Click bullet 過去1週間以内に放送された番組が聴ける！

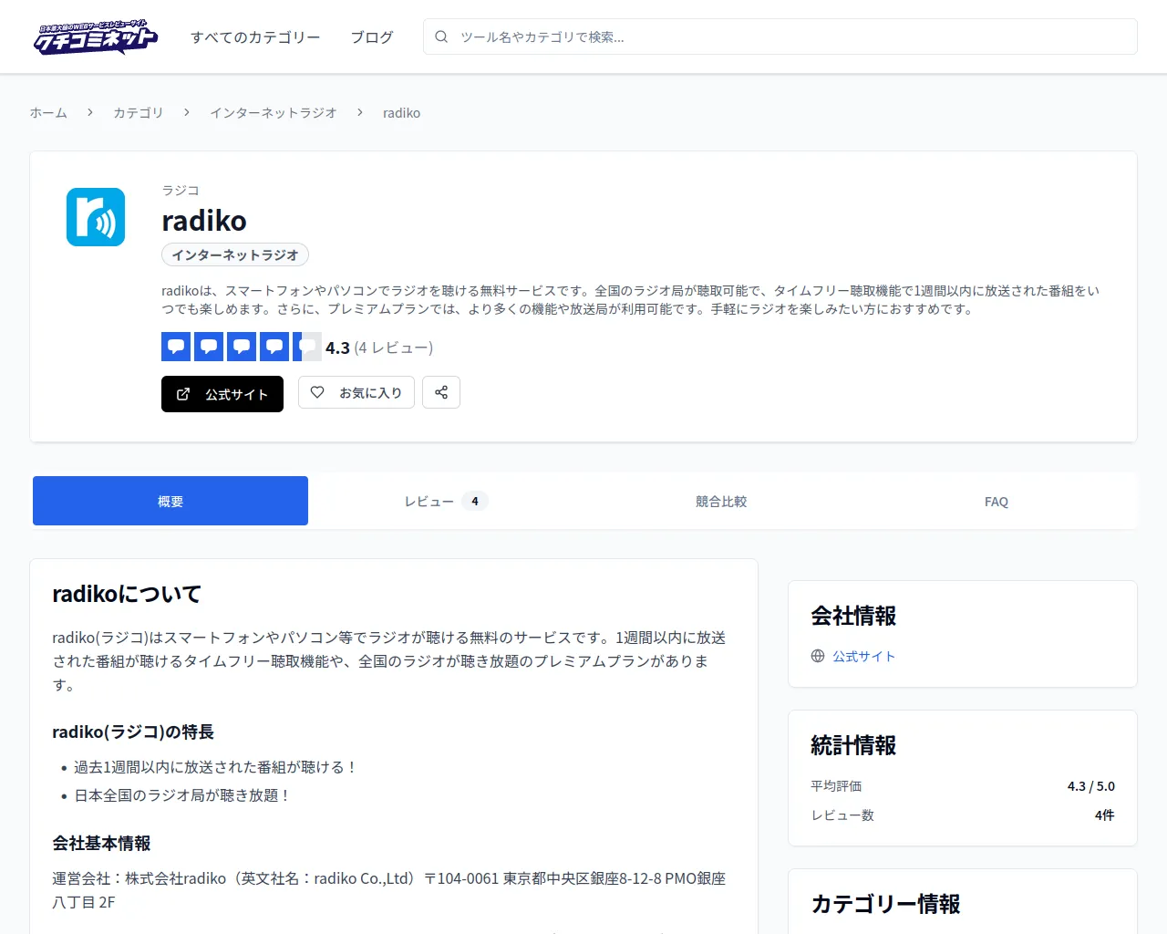[216, 767]
